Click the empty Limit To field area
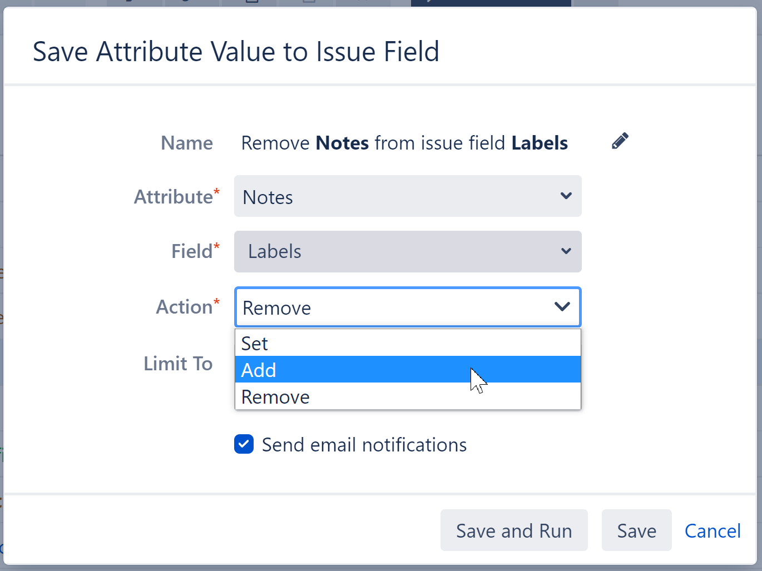The width and height of the screenshot is (762, 571). 408,364
